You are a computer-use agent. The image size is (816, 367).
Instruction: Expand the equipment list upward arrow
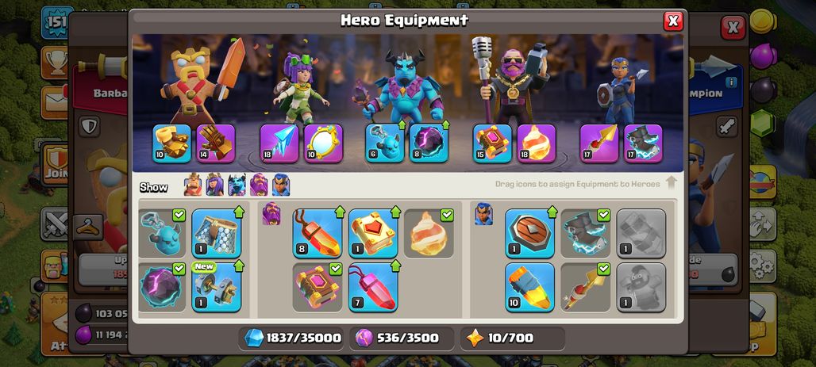coord(671,183)
